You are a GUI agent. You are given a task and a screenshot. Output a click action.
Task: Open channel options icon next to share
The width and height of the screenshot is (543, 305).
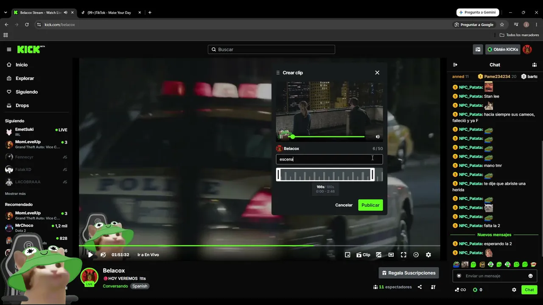click(x=433, y=287)
